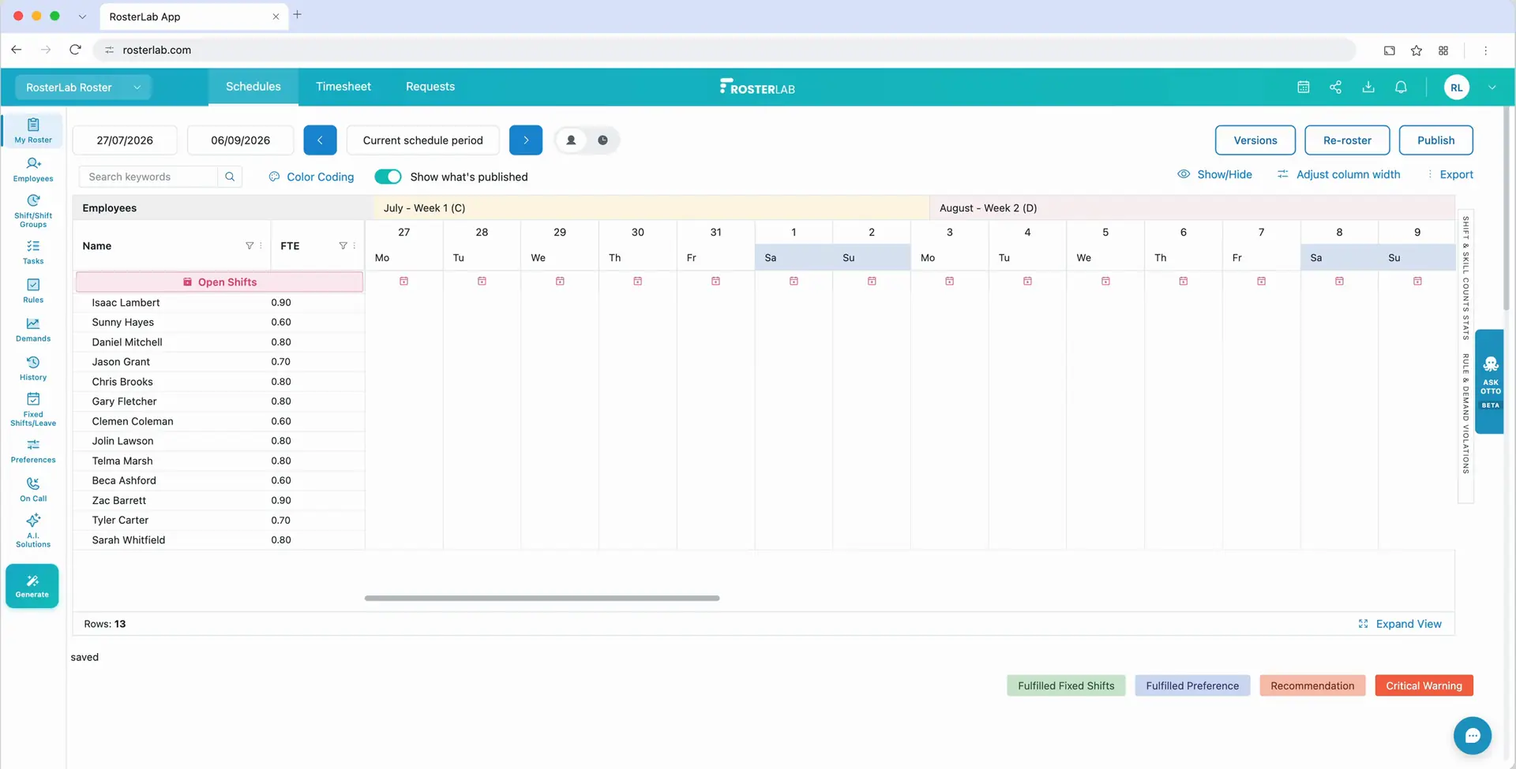Screen dimensions: 1516x769
Task: Click the download icon in header
Action: [1368, 88]
